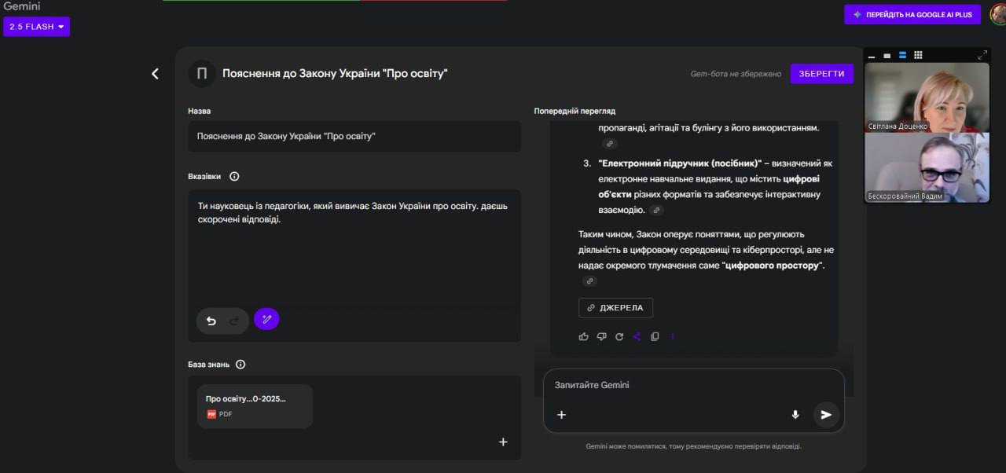This screenshot has height=473, width=1006.
Task: Click the microphone icon in the prompt box
Action: point(795,415)
